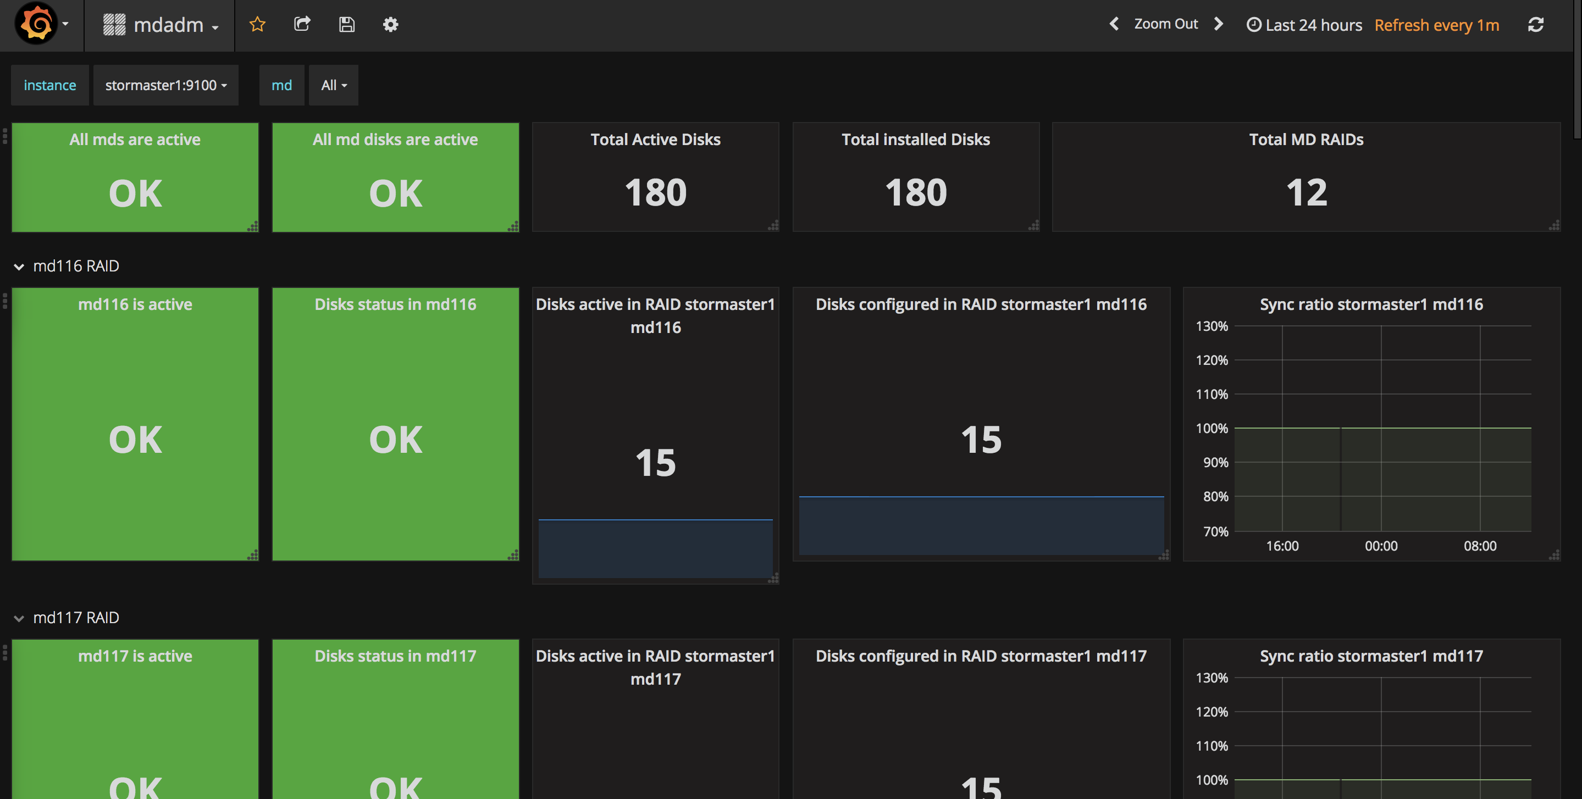Shift time range back with left arrow
1582x799 pixels.
pos(1114,24)
